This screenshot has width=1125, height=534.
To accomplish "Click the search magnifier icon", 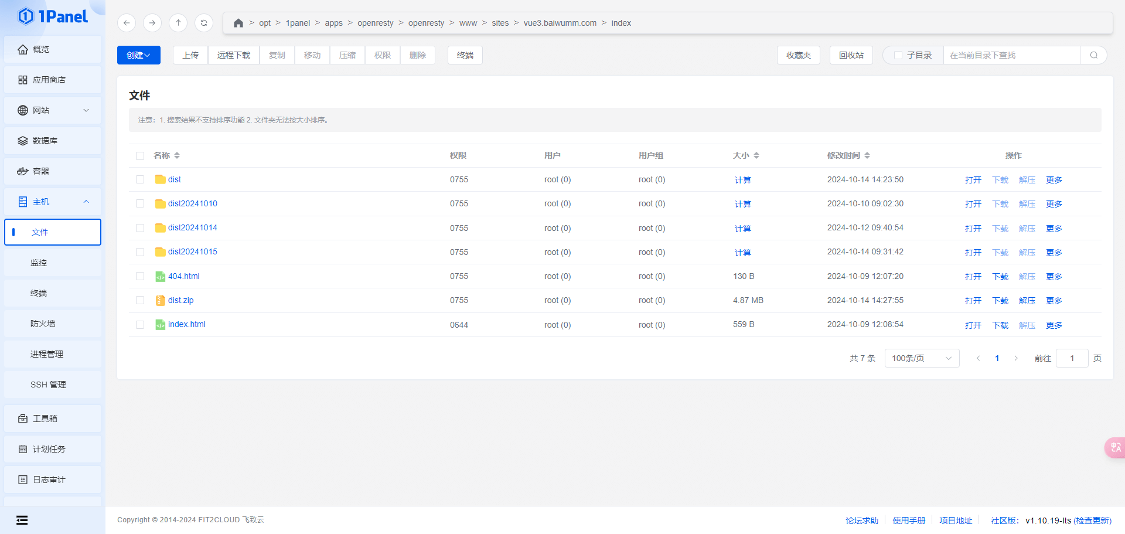I will click(x=1093, y=55).
